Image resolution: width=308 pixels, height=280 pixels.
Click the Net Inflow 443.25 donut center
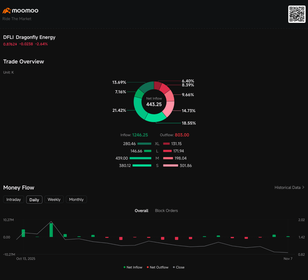(154, 102)
